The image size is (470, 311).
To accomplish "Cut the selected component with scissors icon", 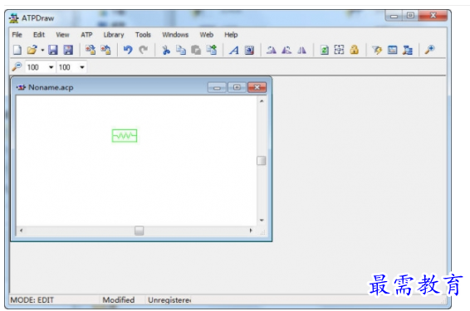I will tap(166, 50).
